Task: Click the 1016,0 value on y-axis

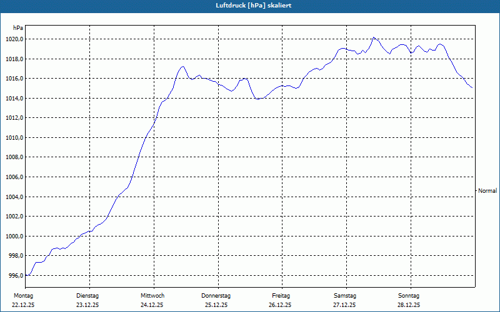Action: pyautogui.click(x=14, y=79)
